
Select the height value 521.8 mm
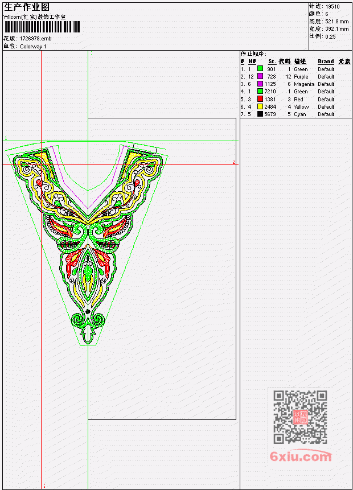pos(336,22)
